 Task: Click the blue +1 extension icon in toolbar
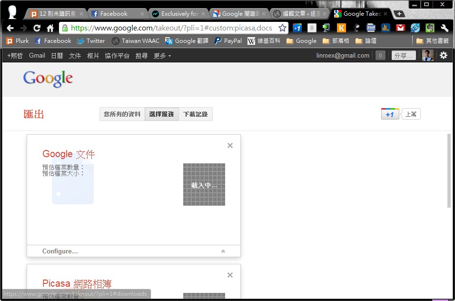(x=297, y=28)
